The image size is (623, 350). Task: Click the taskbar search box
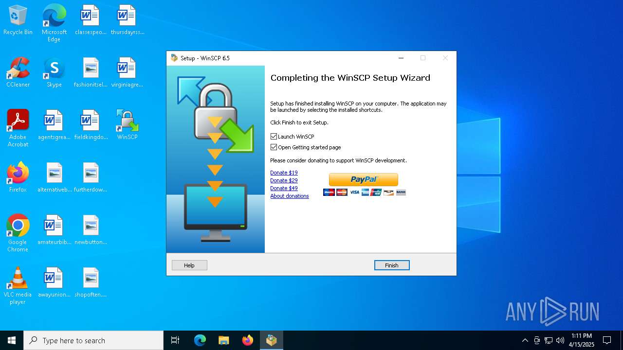coord(93,340)
